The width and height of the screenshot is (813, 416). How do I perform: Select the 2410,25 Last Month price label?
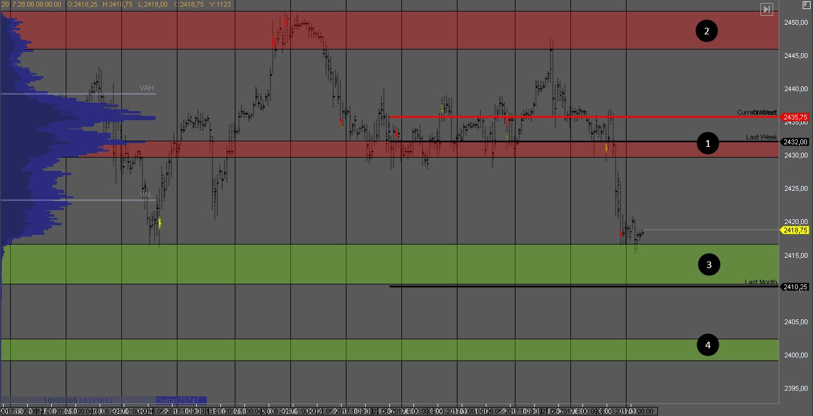(x=794, y=287)
